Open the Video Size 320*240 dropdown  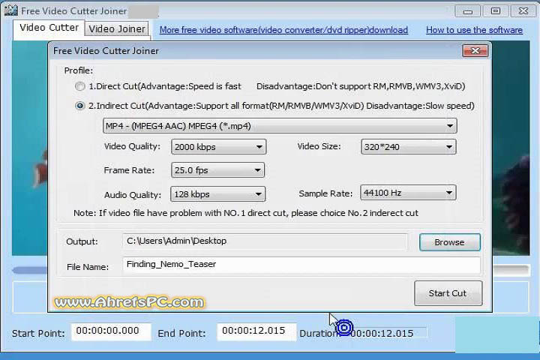coord(409,147)
